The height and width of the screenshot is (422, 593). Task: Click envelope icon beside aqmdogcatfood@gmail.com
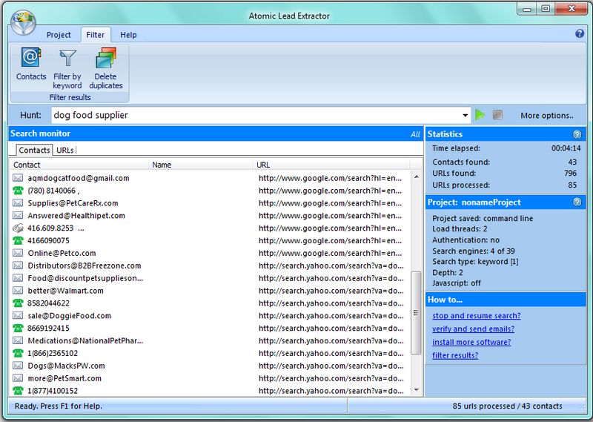[18, 178]
